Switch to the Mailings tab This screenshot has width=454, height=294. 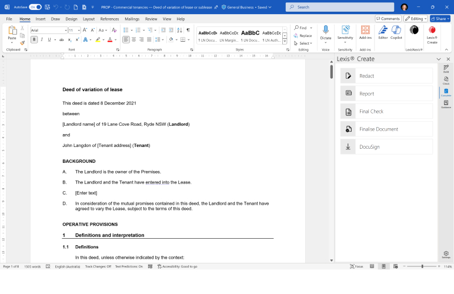(132, 19)
